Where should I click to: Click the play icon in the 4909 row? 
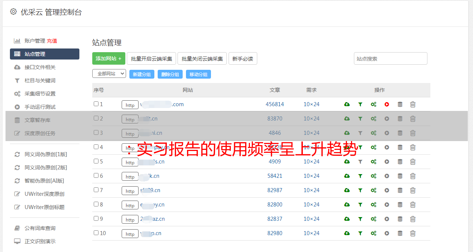point(387,162)
